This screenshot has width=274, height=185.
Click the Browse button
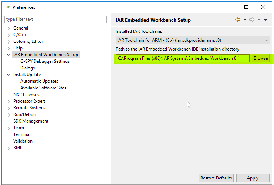(x=261, y=58)
